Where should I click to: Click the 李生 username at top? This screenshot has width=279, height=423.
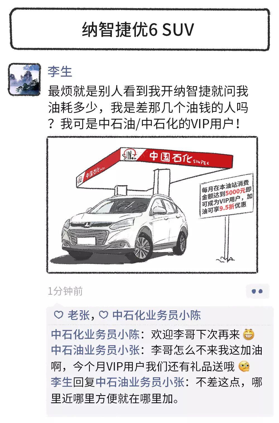[60, 72]
